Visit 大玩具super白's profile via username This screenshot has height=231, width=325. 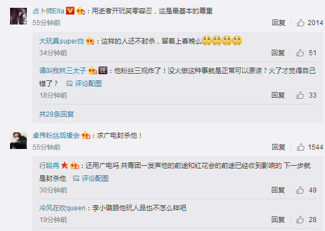pos(61,41)
